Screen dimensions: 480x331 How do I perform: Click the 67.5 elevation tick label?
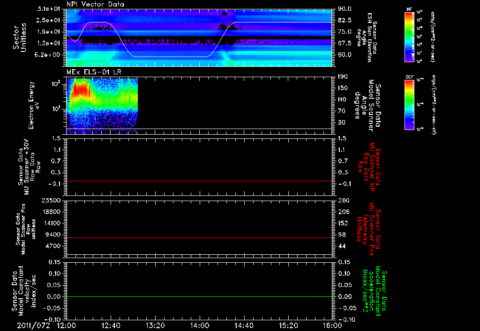pos(345,43)
